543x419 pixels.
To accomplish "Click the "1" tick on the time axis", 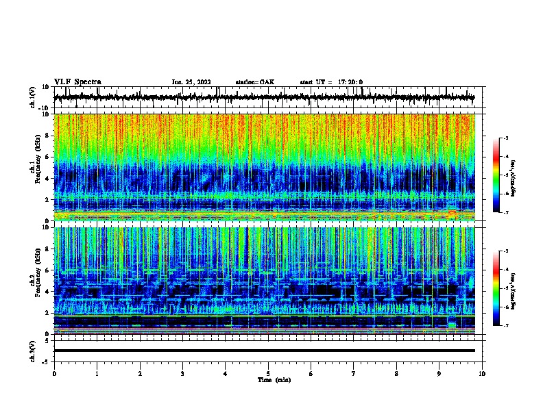I will [x=97, y=374].
